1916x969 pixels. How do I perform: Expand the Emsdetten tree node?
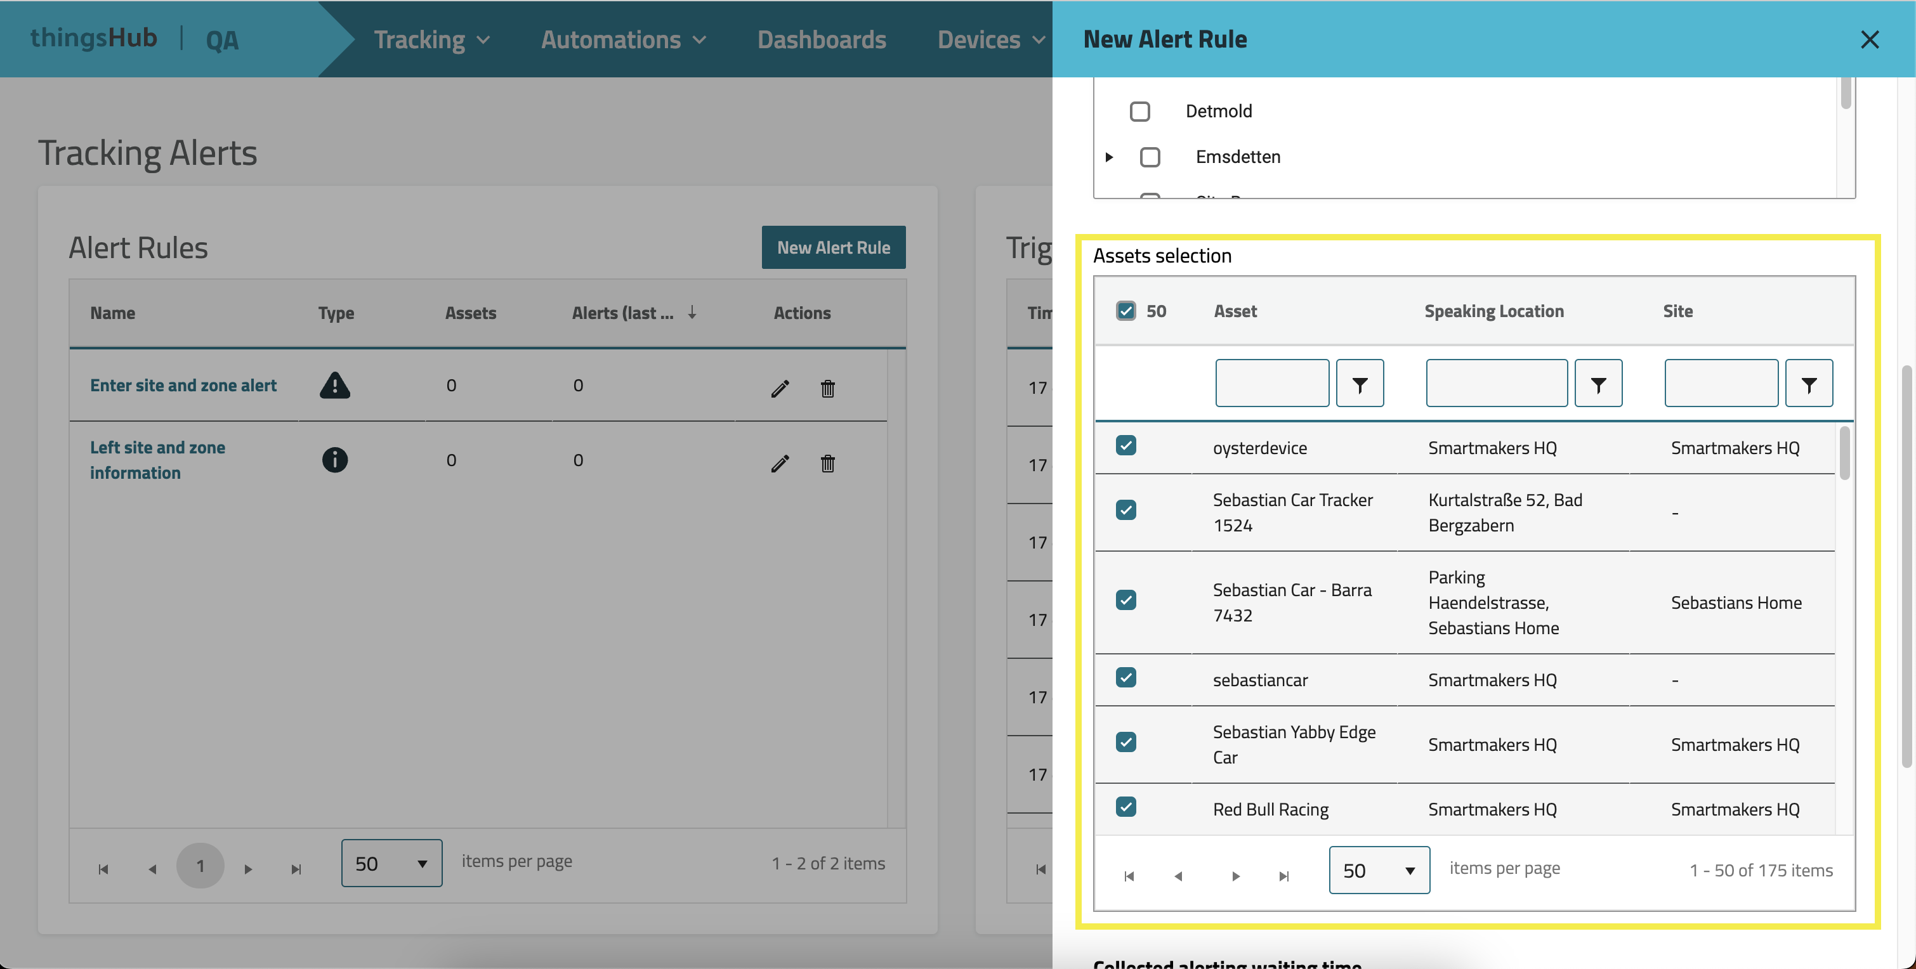[x=1108, y=157]
